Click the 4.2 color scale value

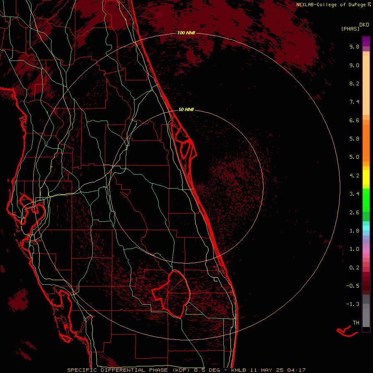click(354, 176)
